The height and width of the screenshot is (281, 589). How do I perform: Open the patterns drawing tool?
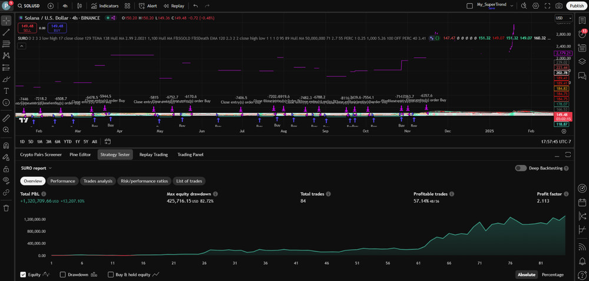[x=6, y=55]
